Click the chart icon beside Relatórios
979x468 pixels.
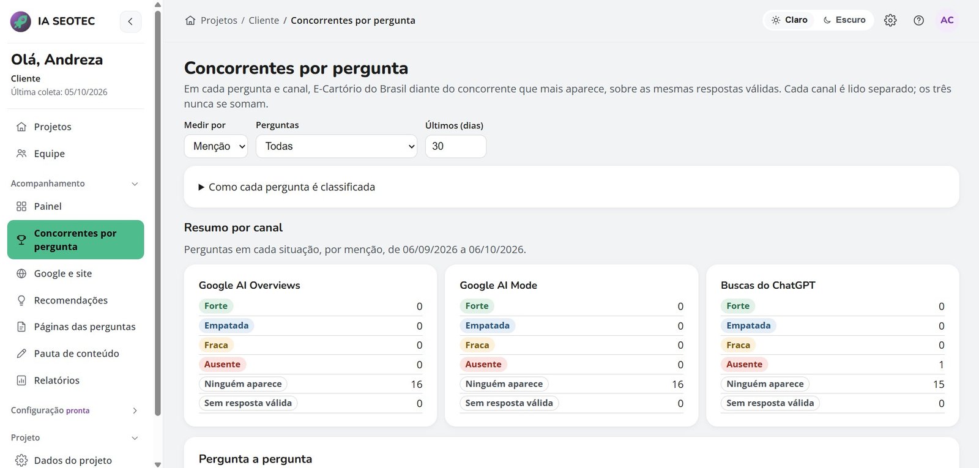(x=21, y=381)
